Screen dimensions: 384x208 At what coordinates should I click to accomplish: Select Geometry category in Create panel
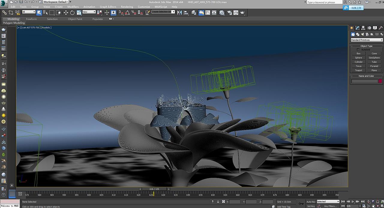pos(353,35)
